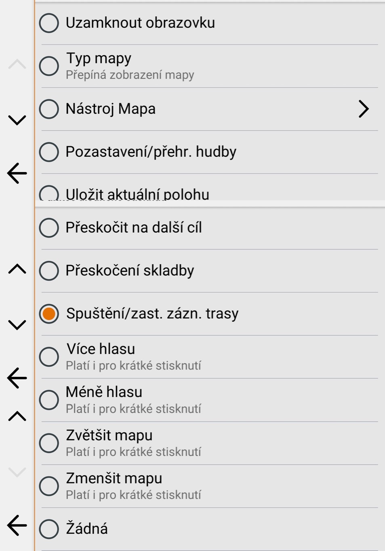This screenshot has height=551, width=385.
Task: Deselect the Spuštění/zast. zázn. trasy option
Action: (x=48, y=313)
